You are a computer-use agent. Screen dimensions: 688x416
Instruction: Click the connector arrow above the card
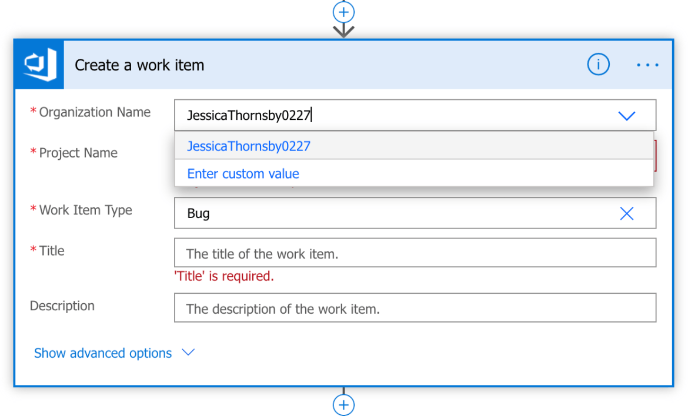click(344, 31)
